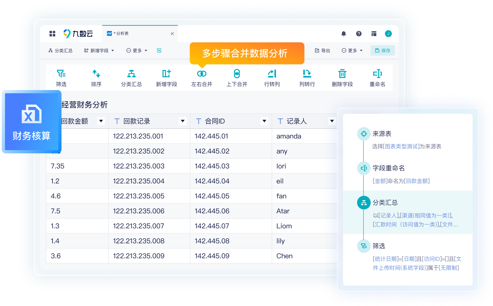Expand the 合同ID column dropdown
The width and height of the screenshot is (493, 306).
tap(264, 121)
